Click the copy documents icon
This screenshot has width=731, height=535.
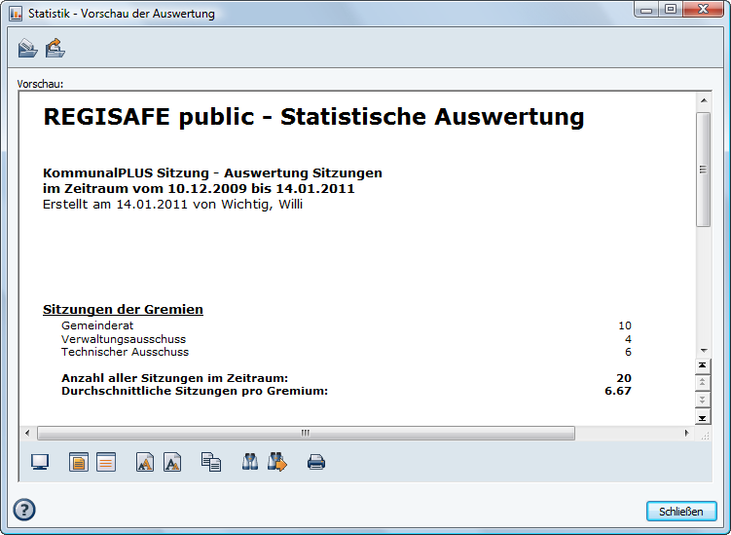point(211,462)
